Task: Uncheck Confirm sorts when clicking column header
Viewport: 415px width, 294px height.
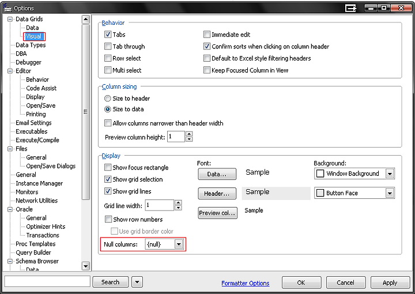Action: tap(207, 46)
